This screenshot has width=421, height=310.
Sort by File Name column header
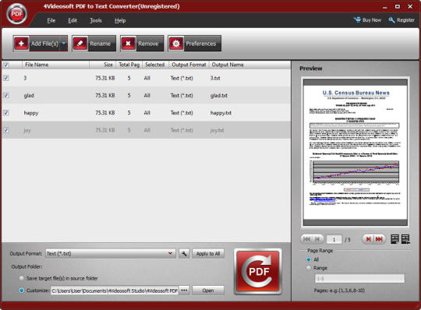tap(55, 65)
